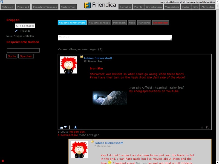The width and height of the screenshot is (219, 164).
Task: Click the small icon at top-left corner of page
Action: (x=2, y=2)
